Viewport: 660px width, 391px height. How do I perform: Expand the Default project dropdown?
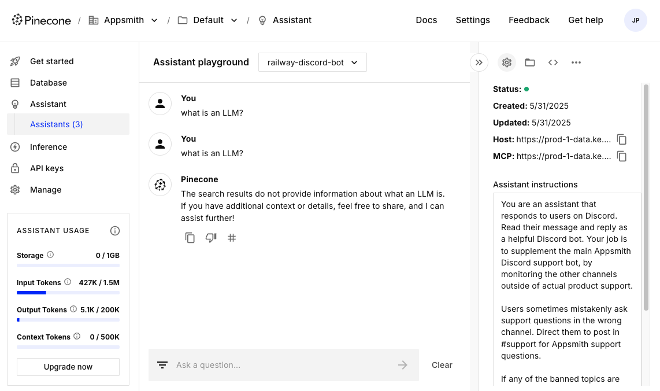pos(234,20)
